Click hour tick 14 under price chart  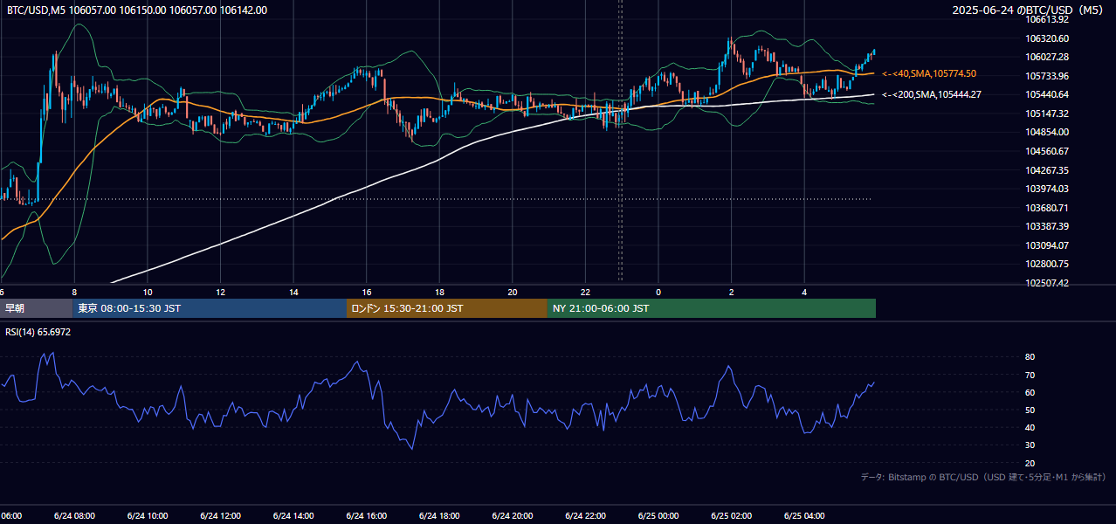(x=293, y=292)
